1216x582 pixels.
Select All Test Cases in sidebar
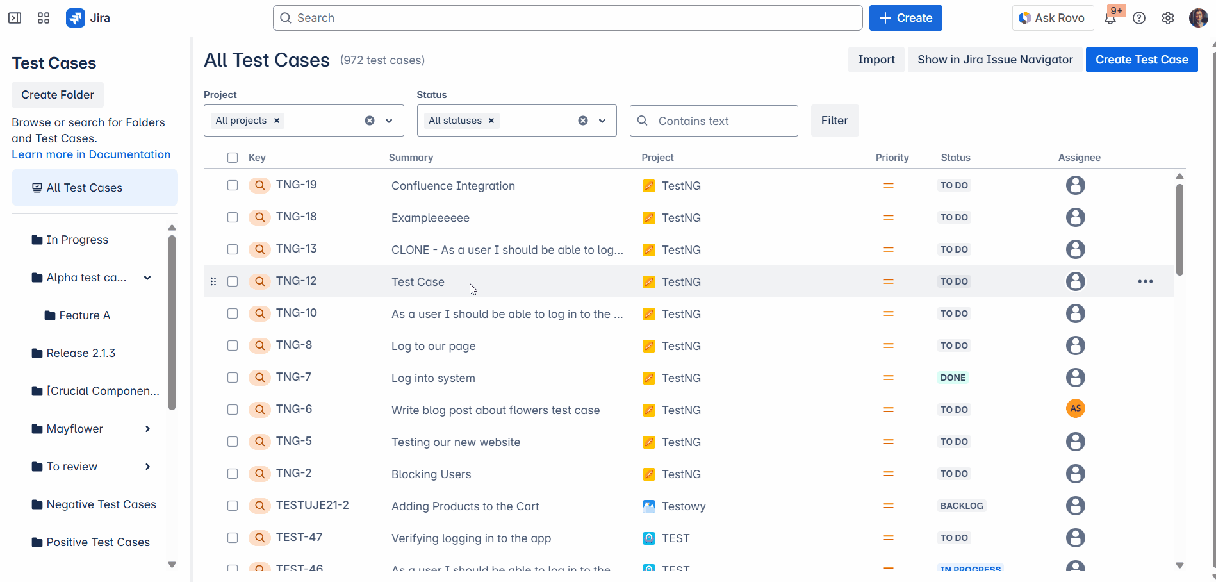click(95, 188)
